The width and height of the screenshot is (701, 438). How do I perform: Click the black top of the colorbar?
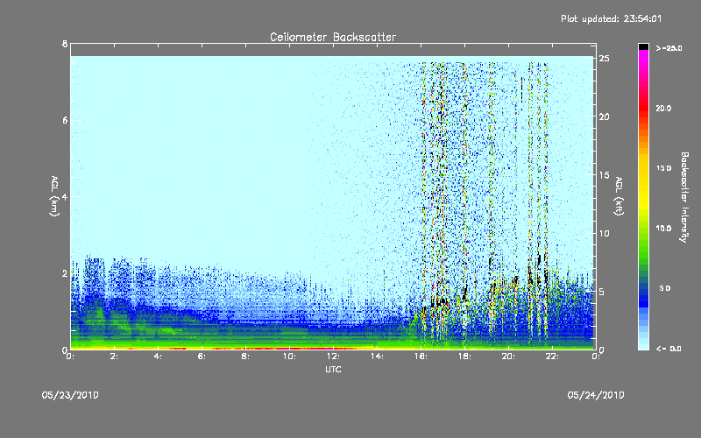pyautogui.click(x=643, y=46)
